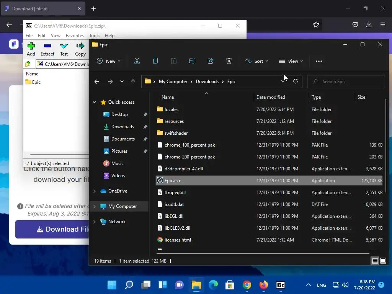
Task: Open Microsoft Edge from taskbar
Action: [213, 285]
